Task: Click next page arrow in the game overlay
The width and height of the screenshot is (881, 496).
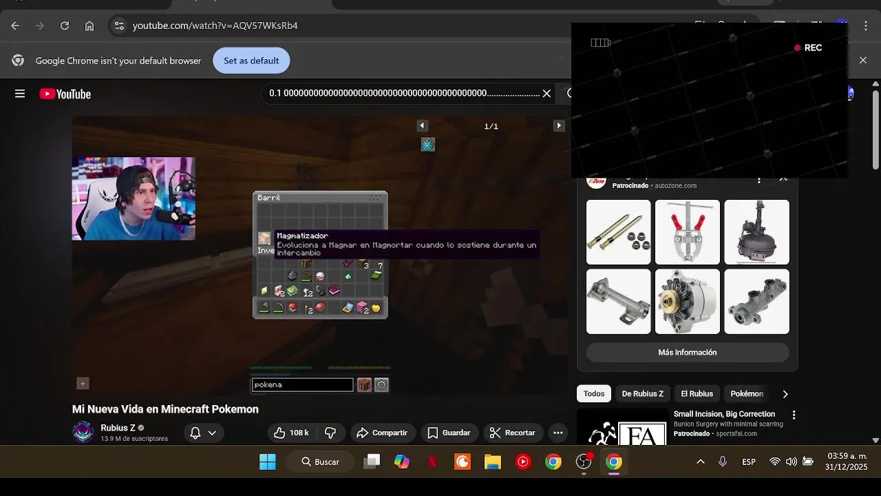Action: (559, 125)
